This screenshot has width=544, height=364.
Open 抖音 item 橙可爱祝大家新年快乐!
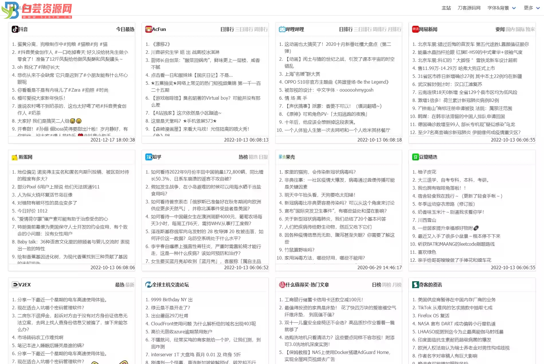pos(41,98)
